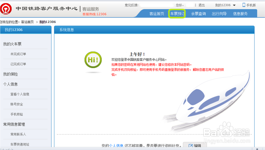Viewport: 265px width, 150px height.
Task: Open 常用联系人 in the sidebar
Action: (x=18, y=134)
